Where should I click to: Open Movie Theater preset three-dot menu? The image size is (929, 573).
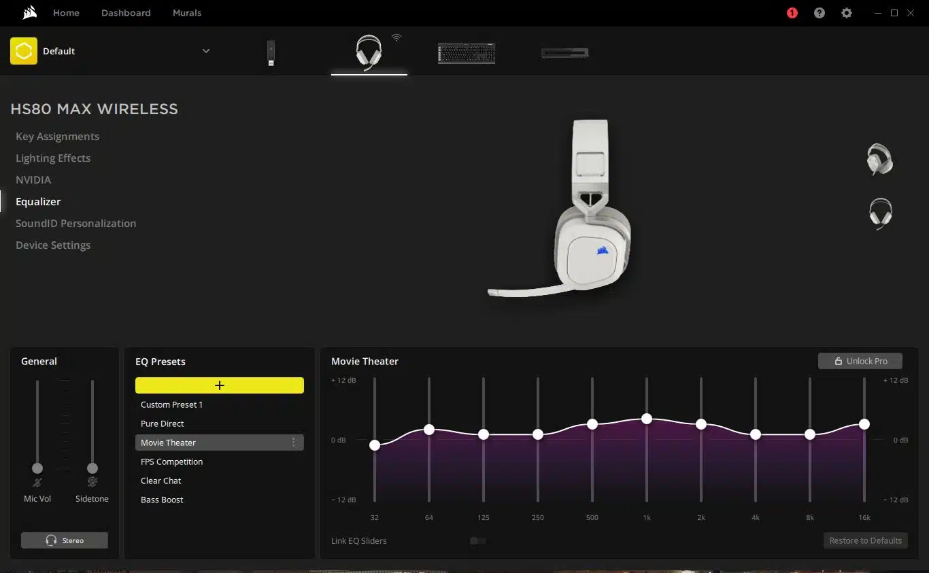pos(294,442)
